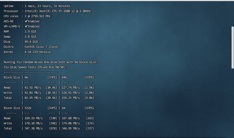Click the scrollbar track below the thumb

(x=232, y=102)
